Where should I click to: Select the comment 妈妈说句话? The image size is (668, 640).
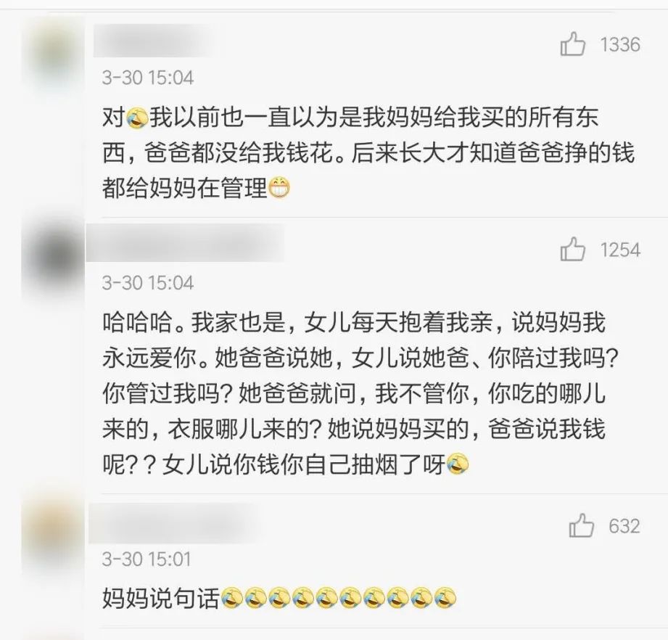pyautogui.click(x=160, y=597)
